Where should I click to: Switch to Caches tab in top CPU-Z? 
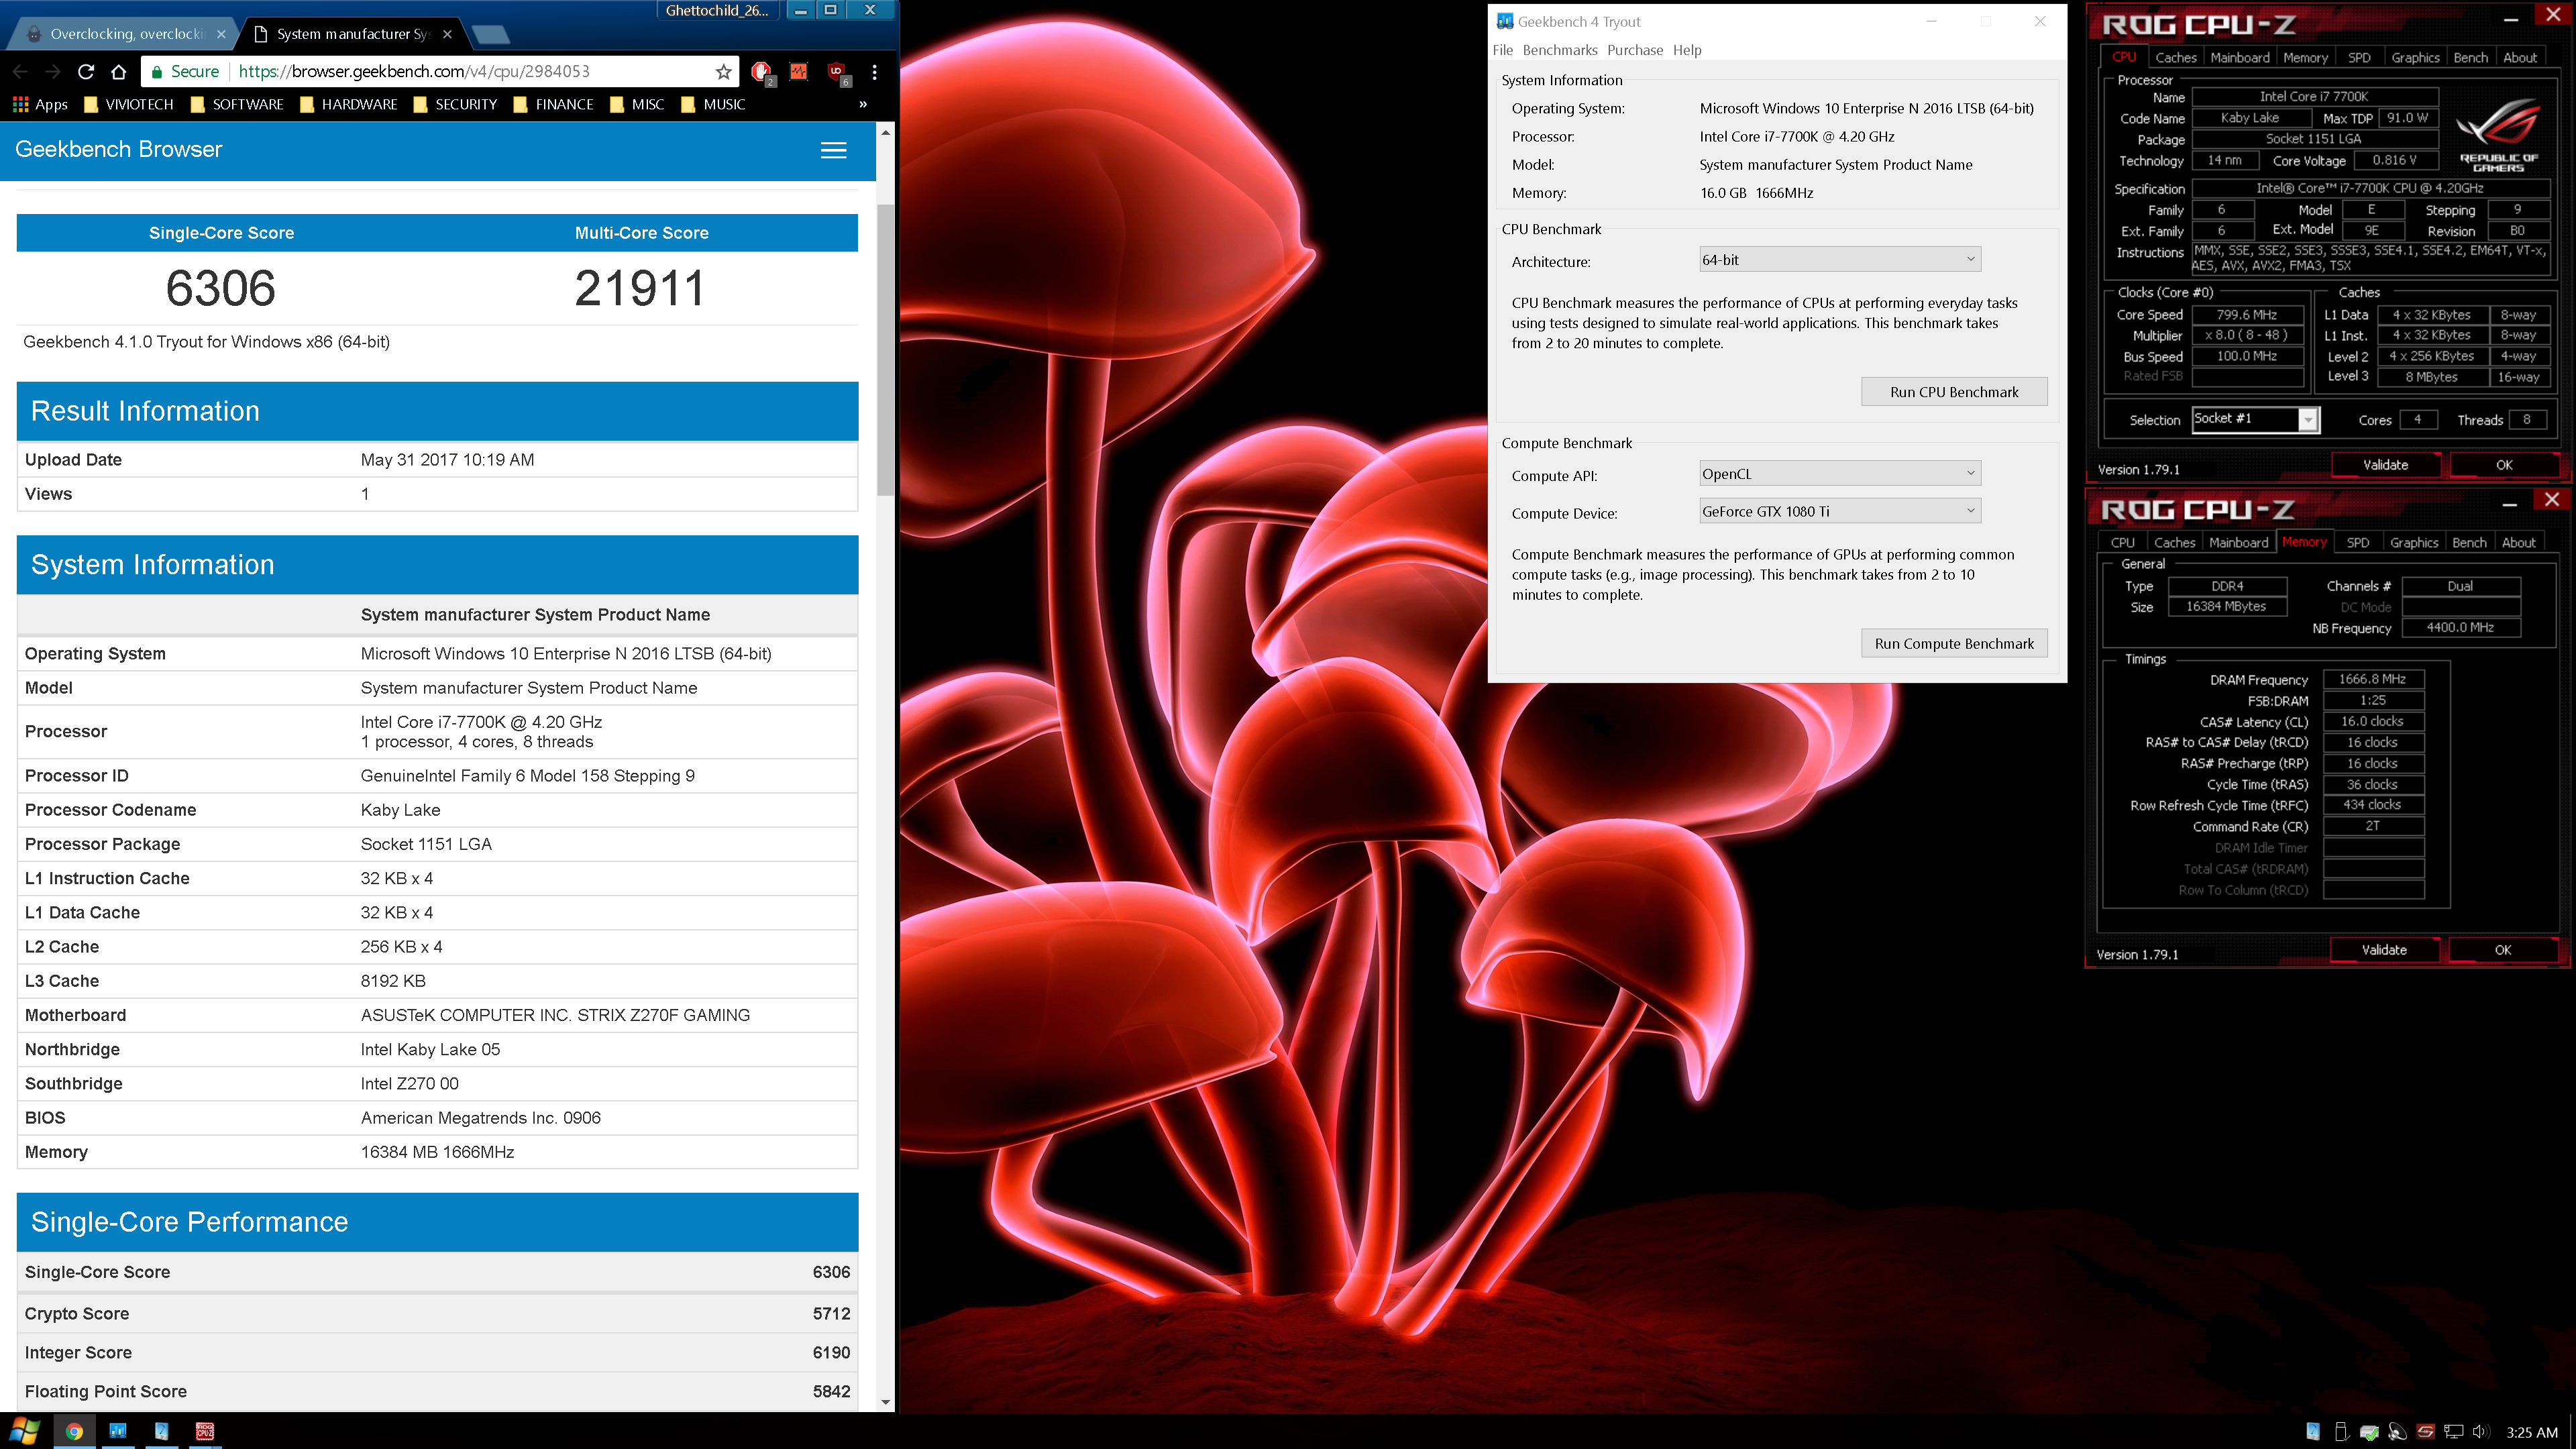pos(2176,58)
